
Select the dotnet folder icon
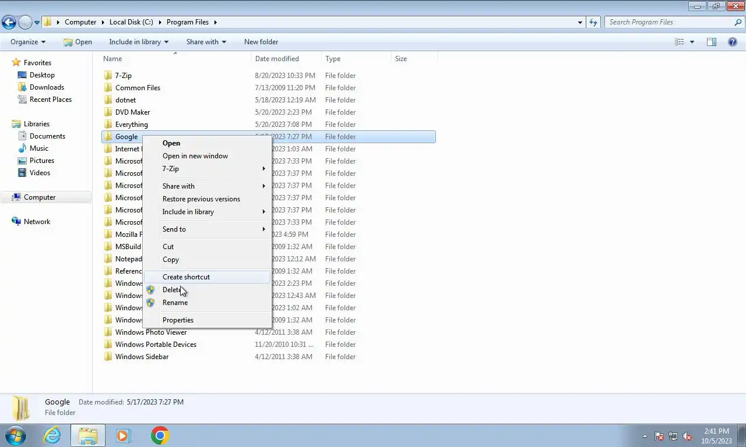[x=108, y=100]
